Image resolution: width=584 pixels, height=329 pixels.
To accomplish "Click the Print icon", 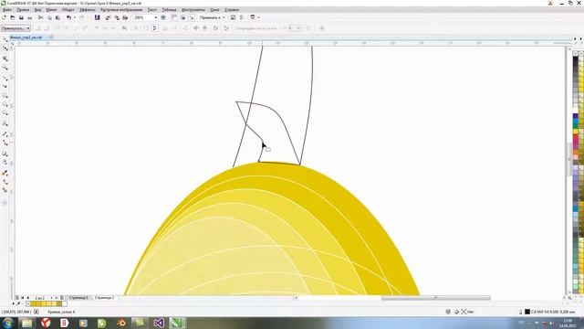I will 29,17.
